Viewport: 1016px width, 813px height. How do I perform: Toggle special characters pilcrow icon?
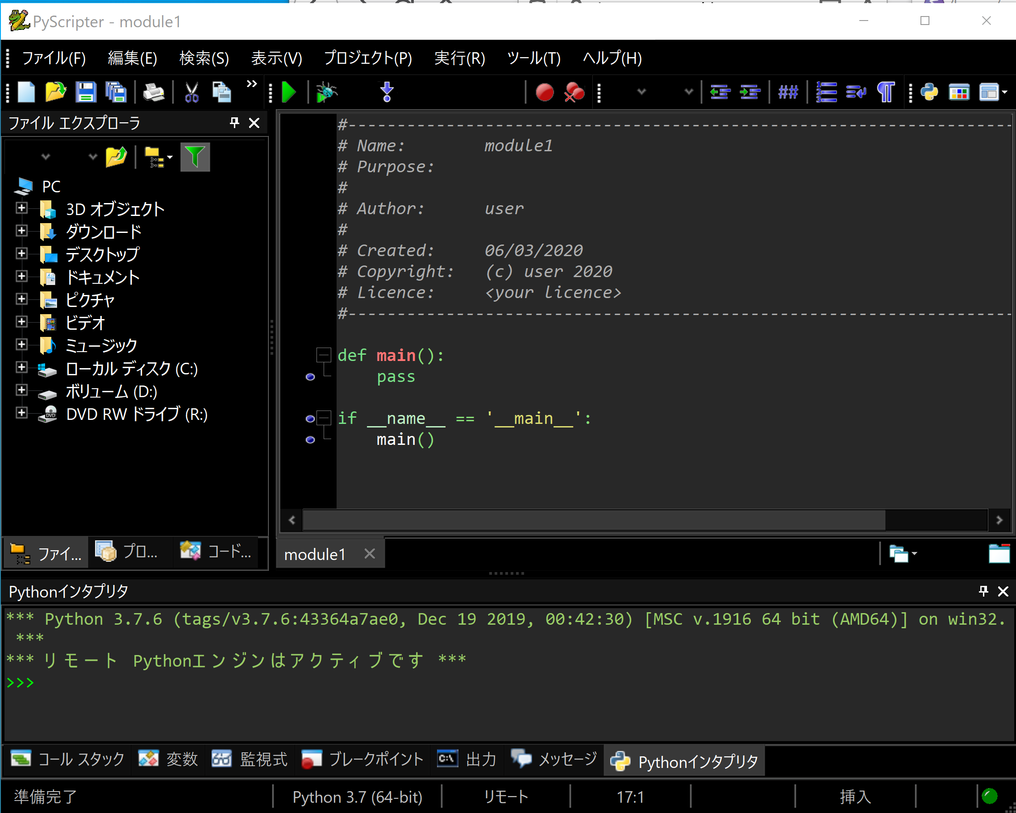pos(886,92)
